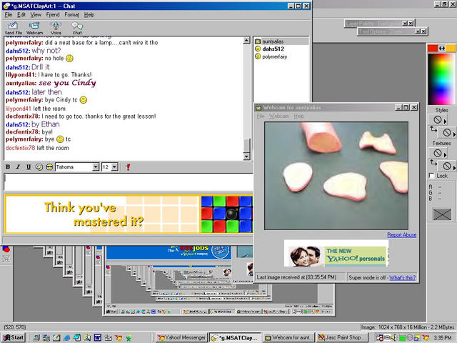The height and width of the screenshot is (343, 457).
Task: Click inside the chat message input box
Action: [129, 182]
